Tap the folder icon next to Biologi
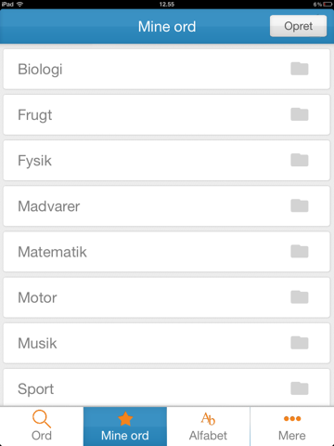The height and width of the screenshot is (446, 334). [300, 69]
